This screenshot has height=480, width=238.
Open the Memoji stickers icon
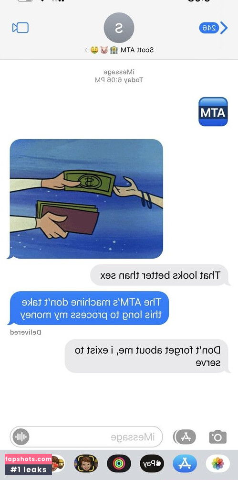point(86,463)
